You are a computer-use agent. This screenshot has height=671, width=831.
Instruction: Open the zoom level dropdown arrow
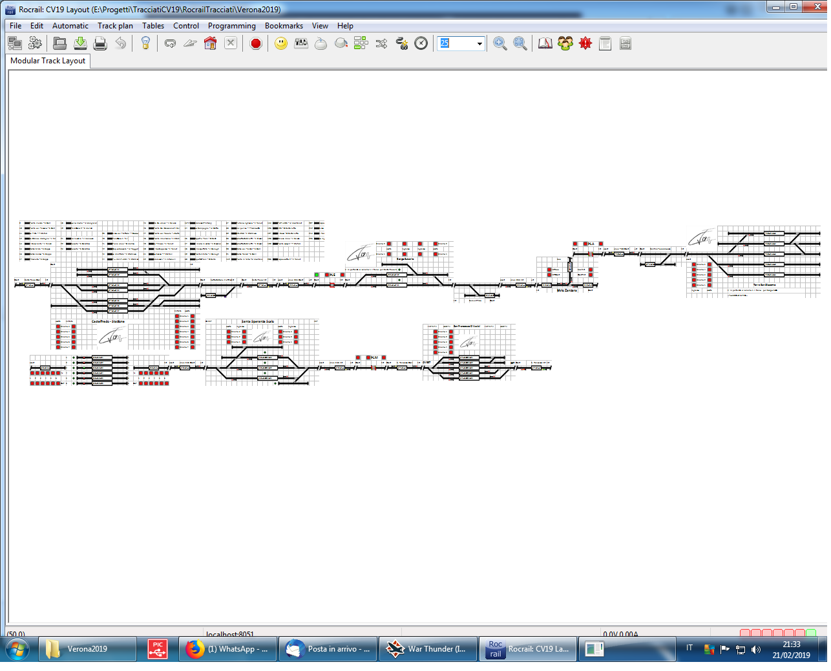(479, 43)
